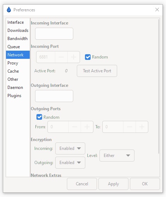
Task: Click minus on Outgoing Ports From field
Action: click(x=75, y=127)
